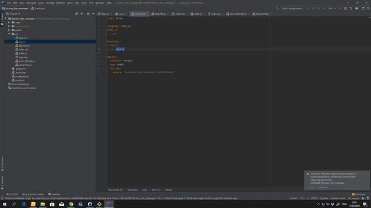
Task: Click factory_line_manager breadcrumb in navigation bar
Action: [x=15, y=9]
